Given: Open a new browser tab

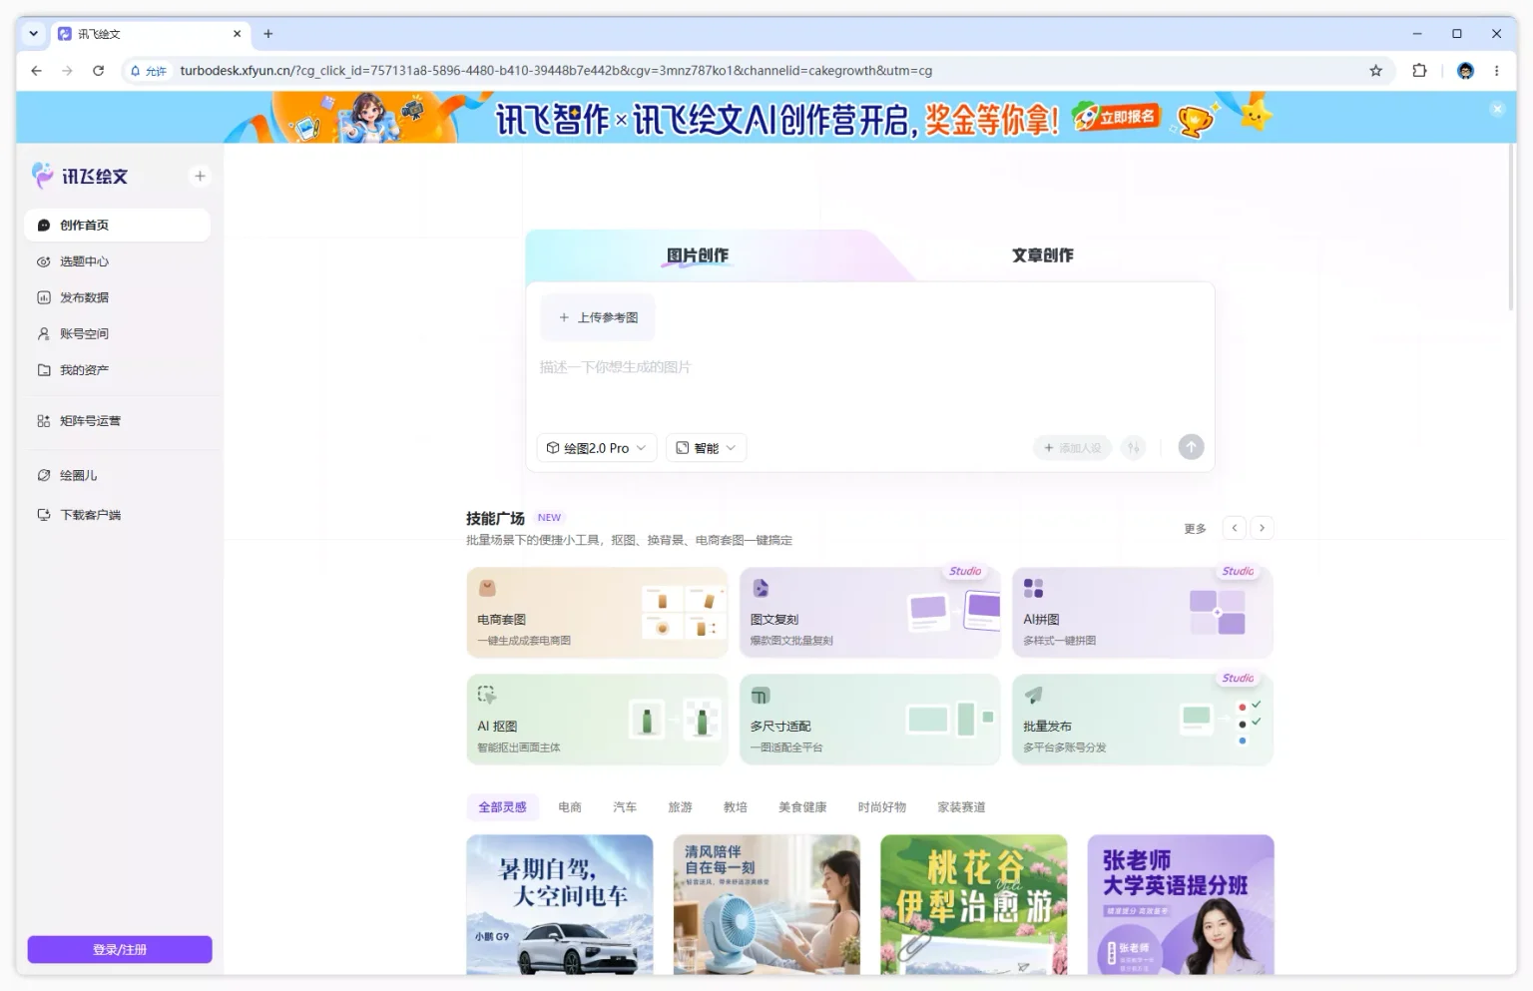Looking at the screenshot, I should tap(267, 34).
